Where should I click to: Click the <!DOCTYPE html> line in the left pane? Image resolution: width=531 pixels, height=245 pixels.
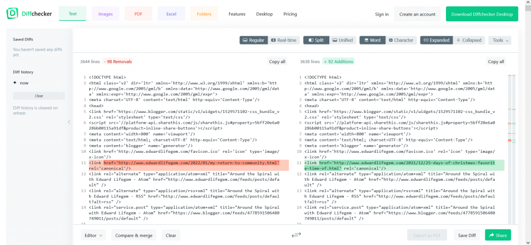tap(107, 78)
